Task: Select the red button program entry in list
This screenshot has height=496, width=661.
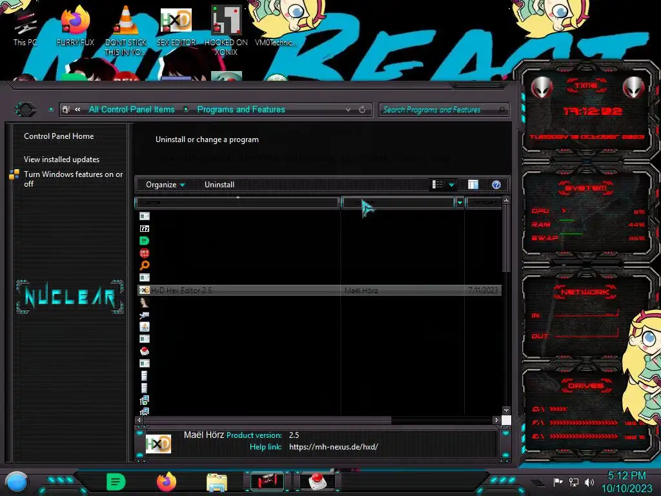Action: point(144,351)
